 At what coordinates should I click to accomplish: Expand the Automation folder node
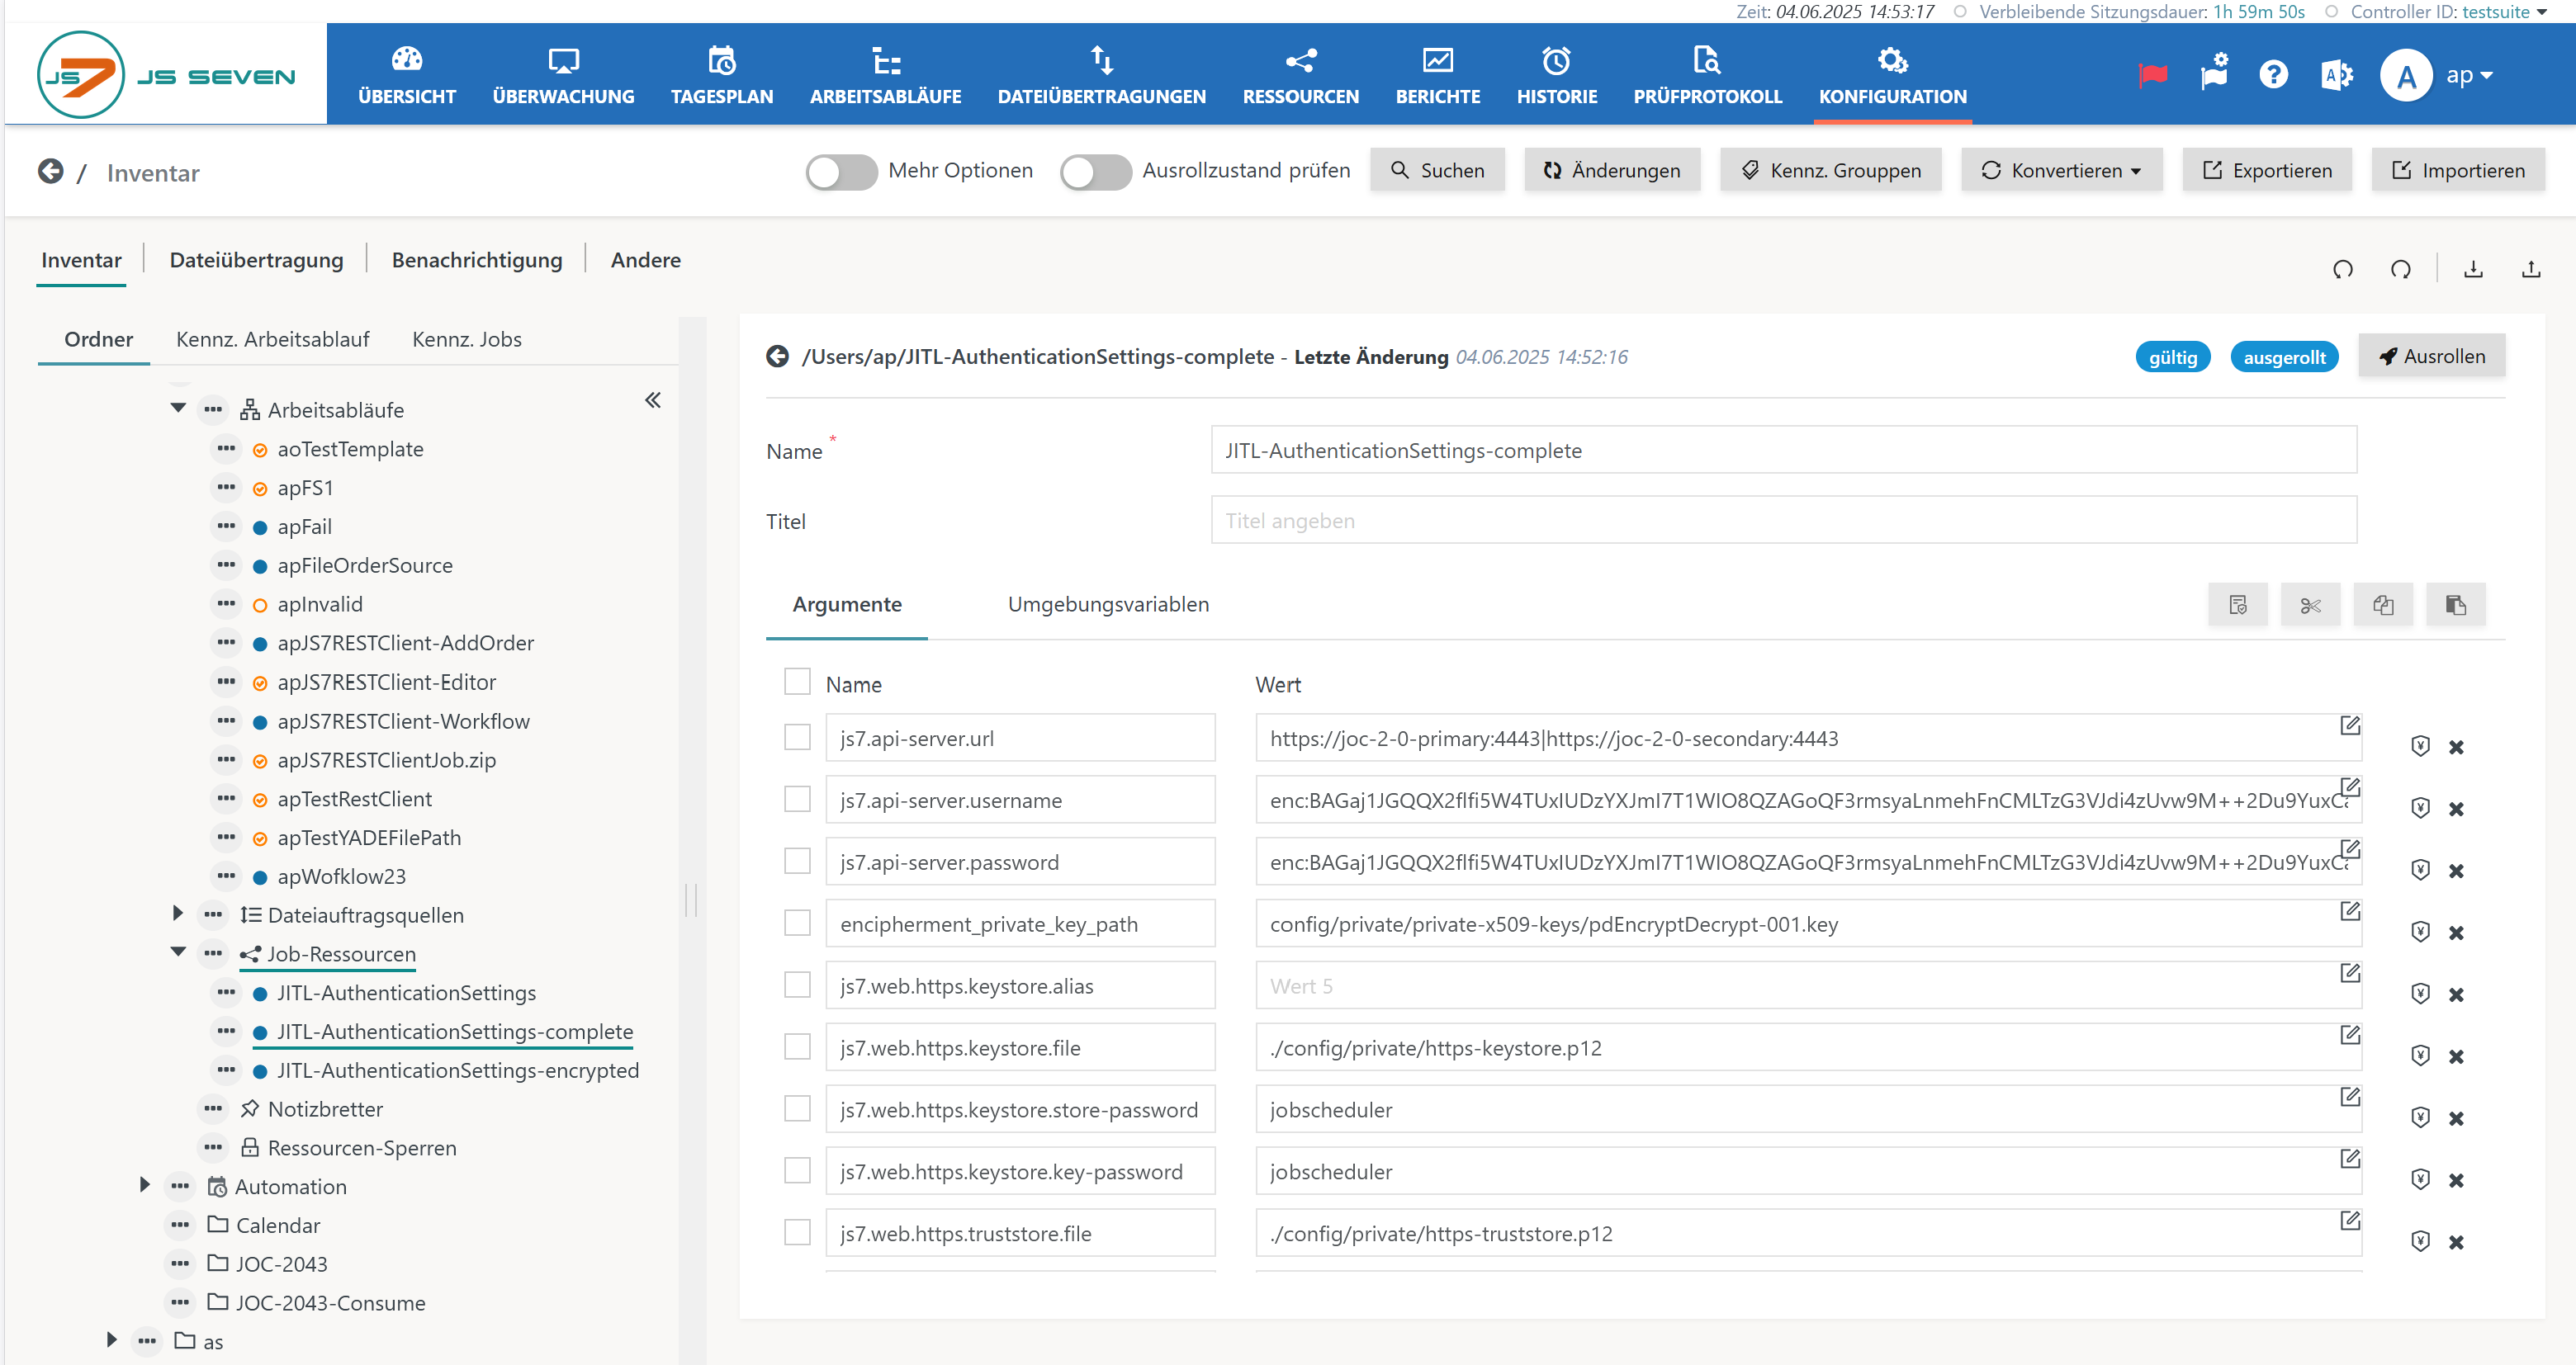tap(145, 1185)
